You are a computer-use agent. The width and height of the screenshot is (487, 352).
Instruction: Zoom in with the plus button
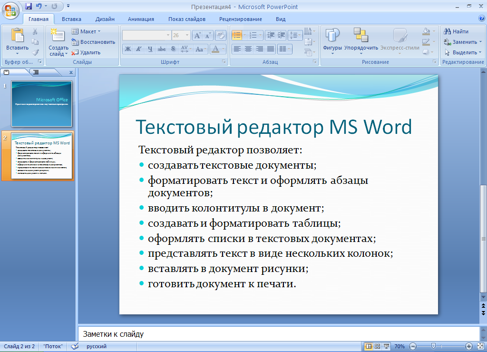pos(468,346)
